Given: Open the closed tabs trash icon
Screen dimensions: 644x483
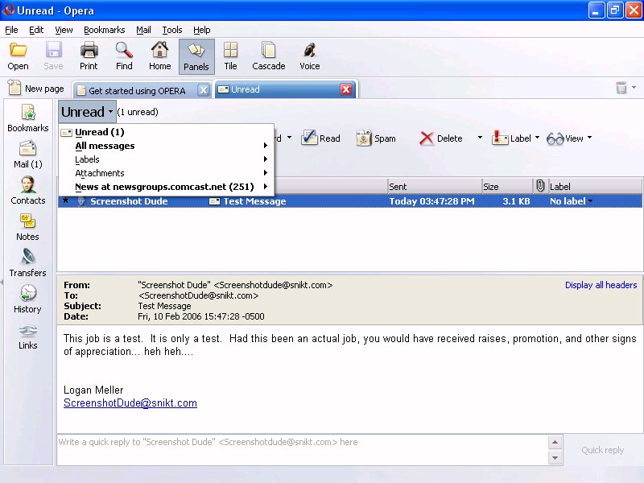Looking at the screenshot, I should click(621, 88).
